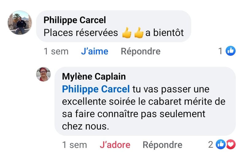Screen dimensions: 236x154
Task: Click the first thumbs-up emoji in Philippe's comment
Action: pyautogui.click(x=127, y=33)
